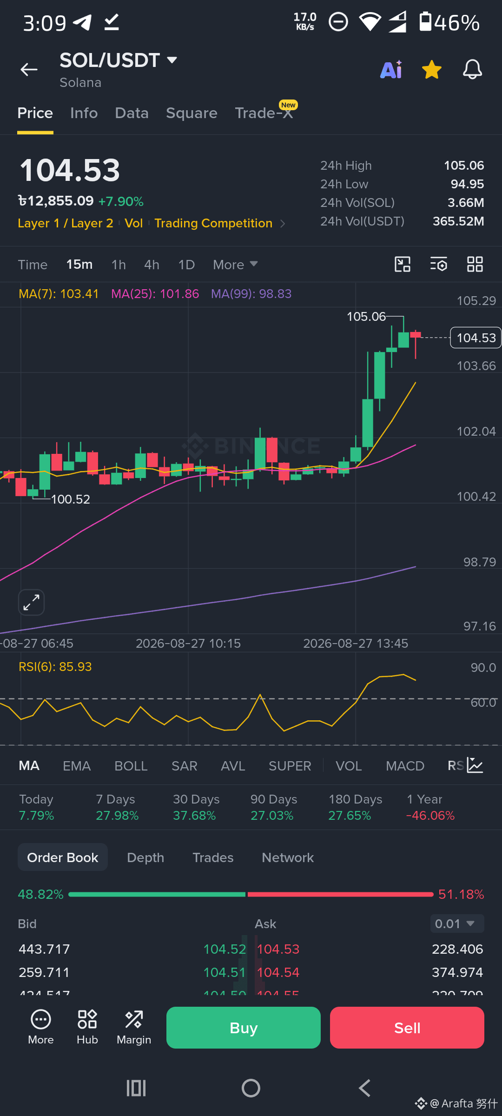The image size is (502, 1116).
Task: Switch to the Depth tab
Action: point(145,857)
